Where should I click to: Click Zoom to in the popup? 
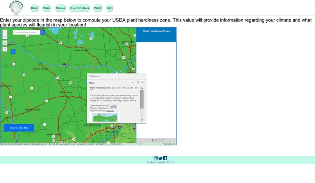(x=94, y=76)
